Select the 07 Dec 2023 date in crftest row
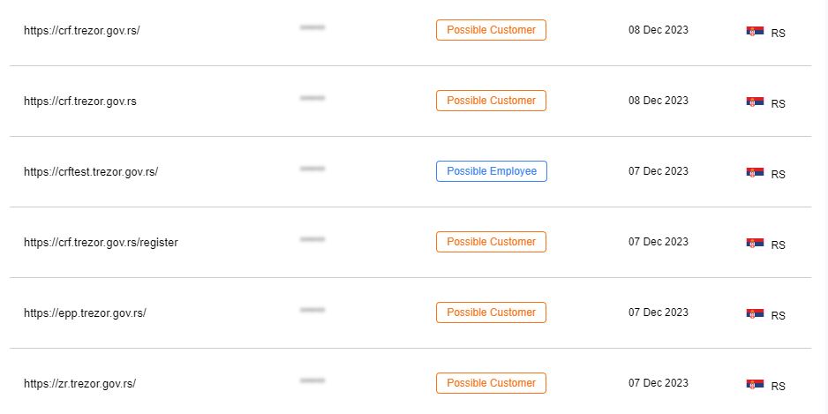Viewport: 828px width, 414px height. [659, 171]
